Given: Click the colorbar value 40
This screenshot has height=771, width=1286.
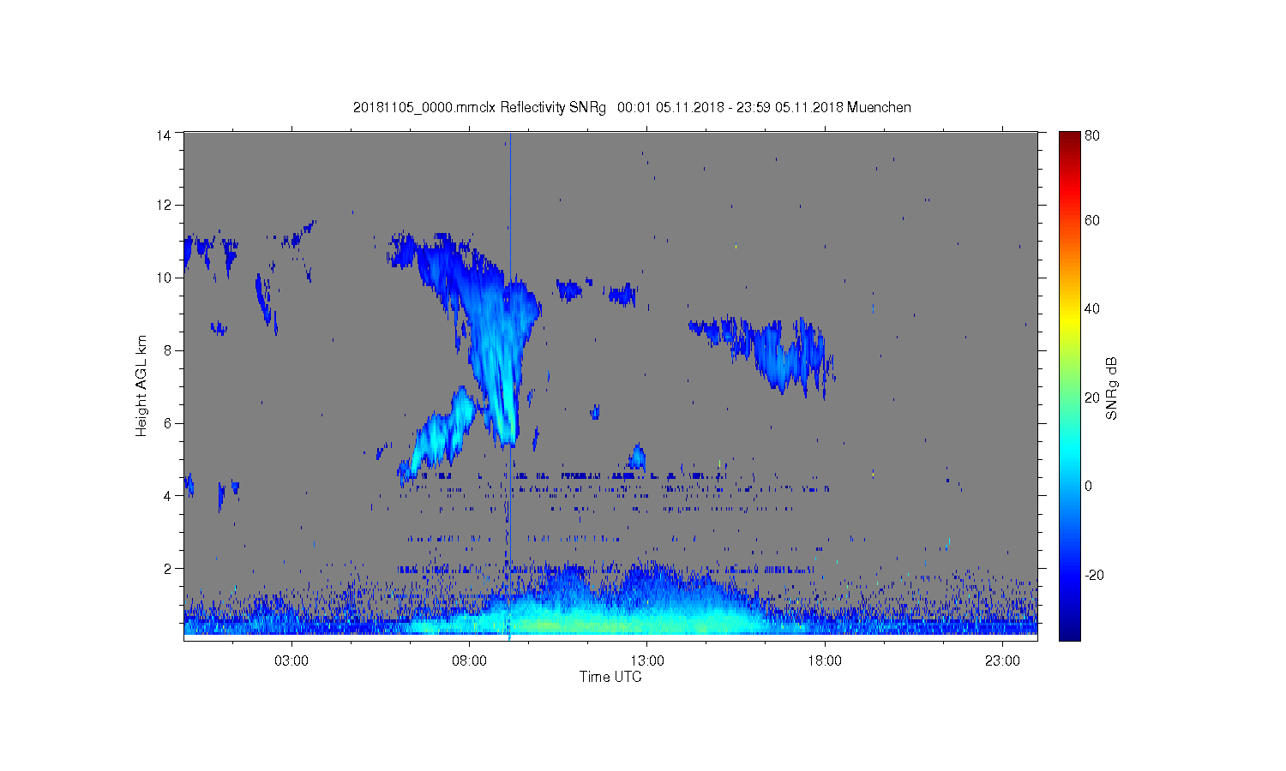Looking at the screenshot, I should point(1092,309).
